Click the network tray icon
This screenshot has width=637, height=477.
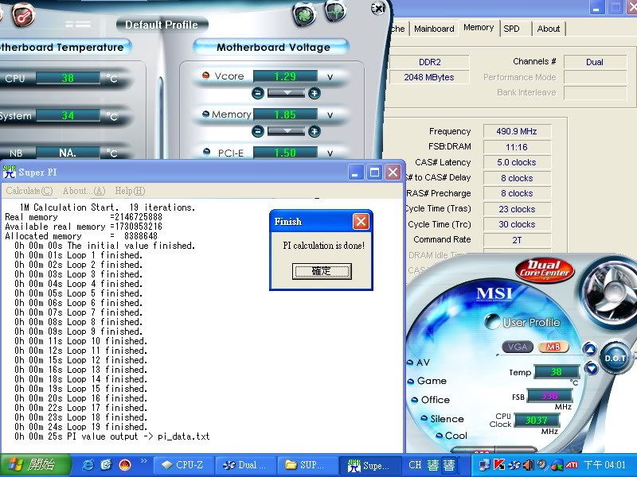pyautogui.click(x=484, y=465)
